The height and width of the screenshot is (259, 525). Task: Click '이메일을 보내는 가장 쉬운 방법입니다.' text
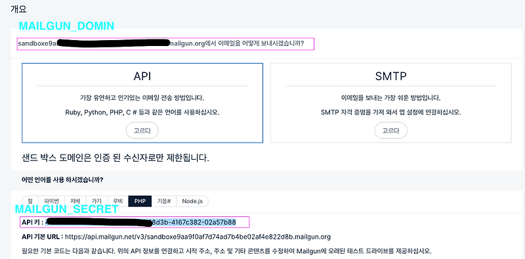pos(390,98)
